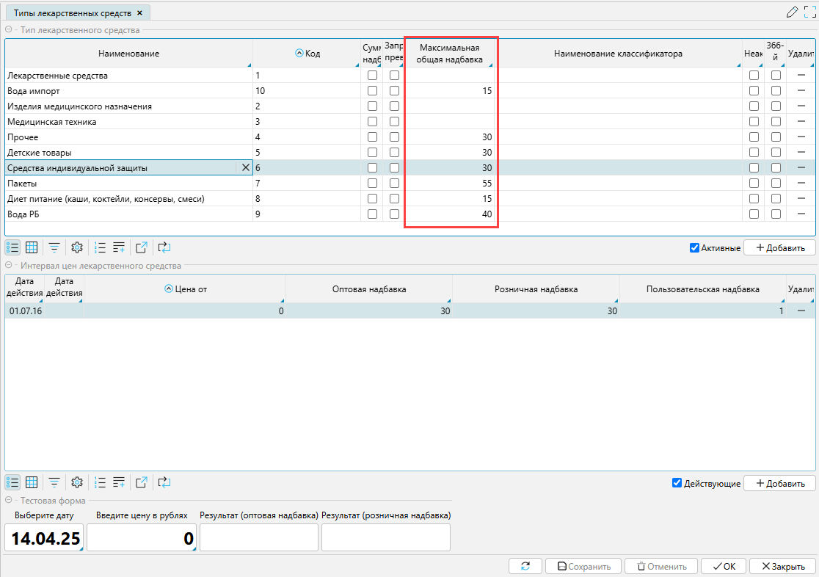
Task: Click Добавить in the price interval section
Action: tap(779, 483)
